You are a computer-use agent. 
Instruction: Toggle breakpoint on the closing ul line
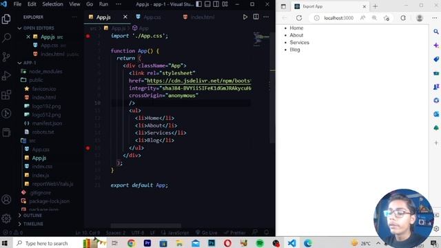[88, 148]
